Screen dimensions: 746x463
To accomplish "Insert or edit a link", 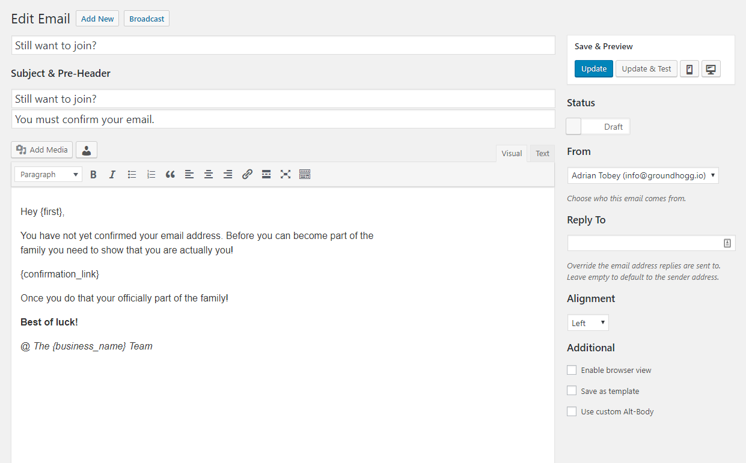I will click(x=247, y=175).
